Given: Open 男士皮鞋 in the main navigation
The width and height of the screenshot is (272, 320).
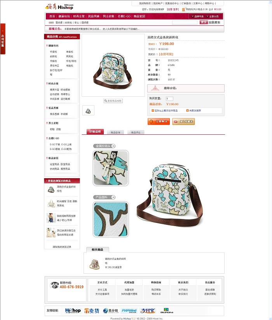Looking at the screenshot, I should pos(108,16).
